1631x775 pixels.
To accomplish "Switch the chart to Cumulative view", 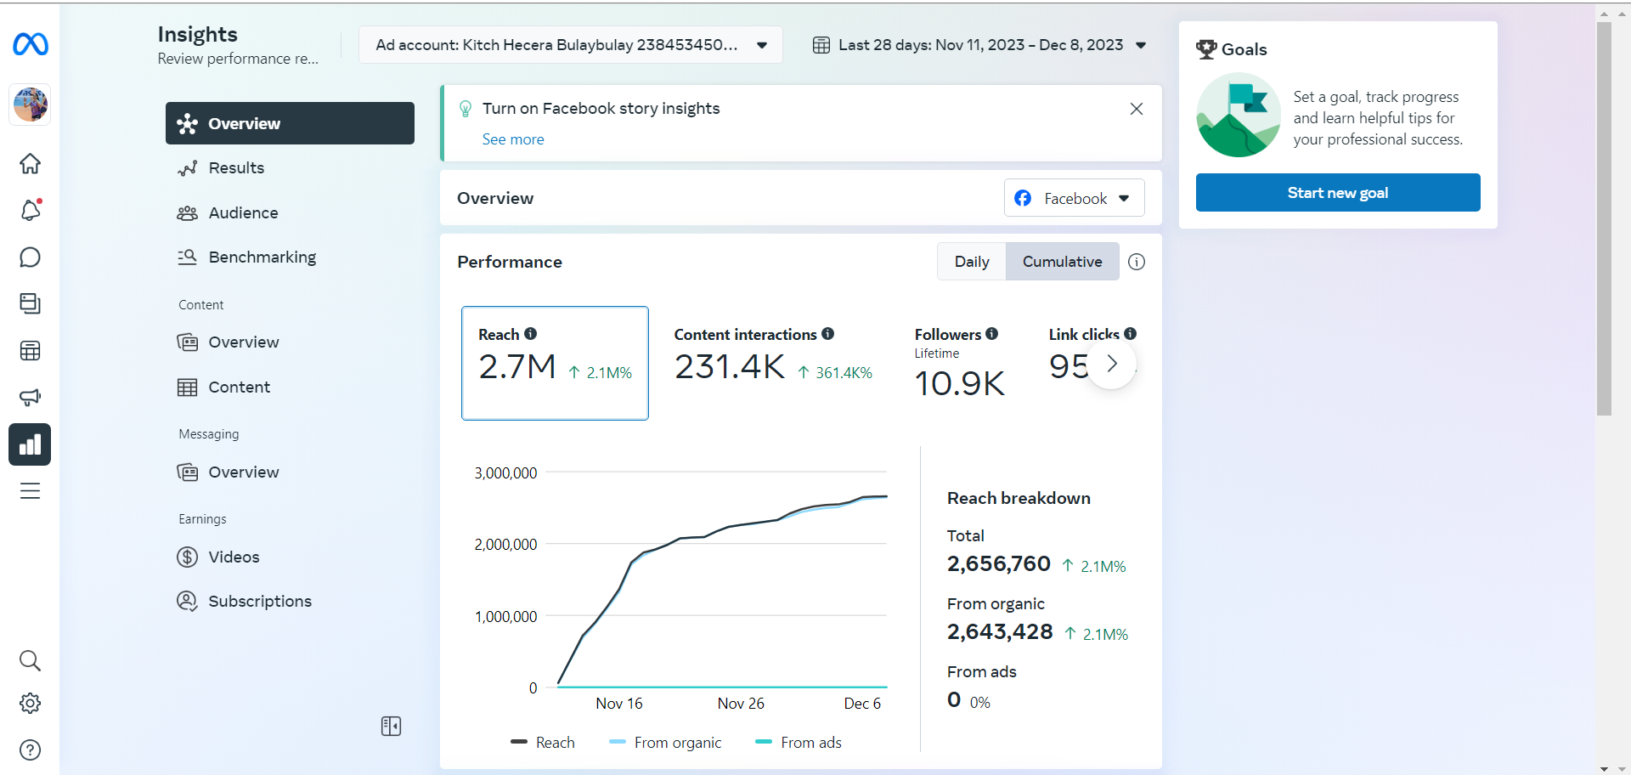I will (x=1062, y=262).
